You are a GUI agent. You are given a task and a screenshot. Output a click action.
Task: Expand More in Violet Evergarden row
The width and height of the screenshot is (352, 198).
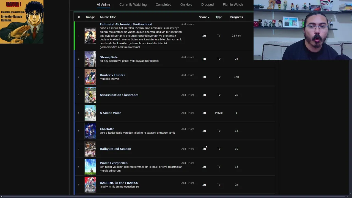[191, 163]
